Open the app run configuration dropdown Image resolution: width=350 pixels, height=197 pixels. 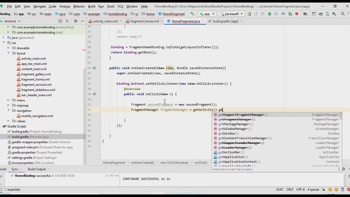tap(207, 14)
